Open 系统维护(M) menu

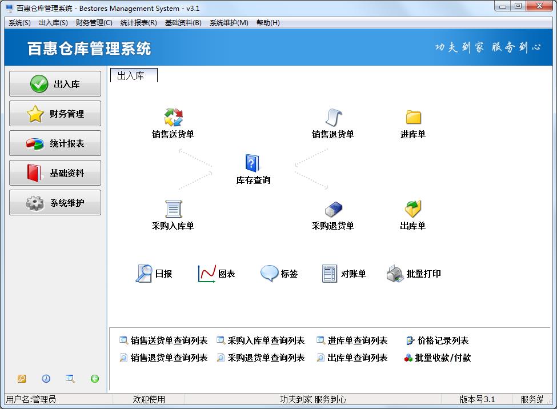coord(229,23)
